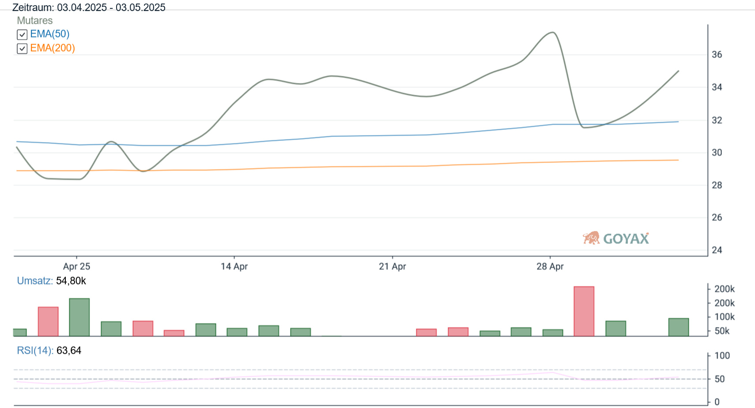Click the volume axis label 100k
Screen dimensions: 755x408
[725, 317]
